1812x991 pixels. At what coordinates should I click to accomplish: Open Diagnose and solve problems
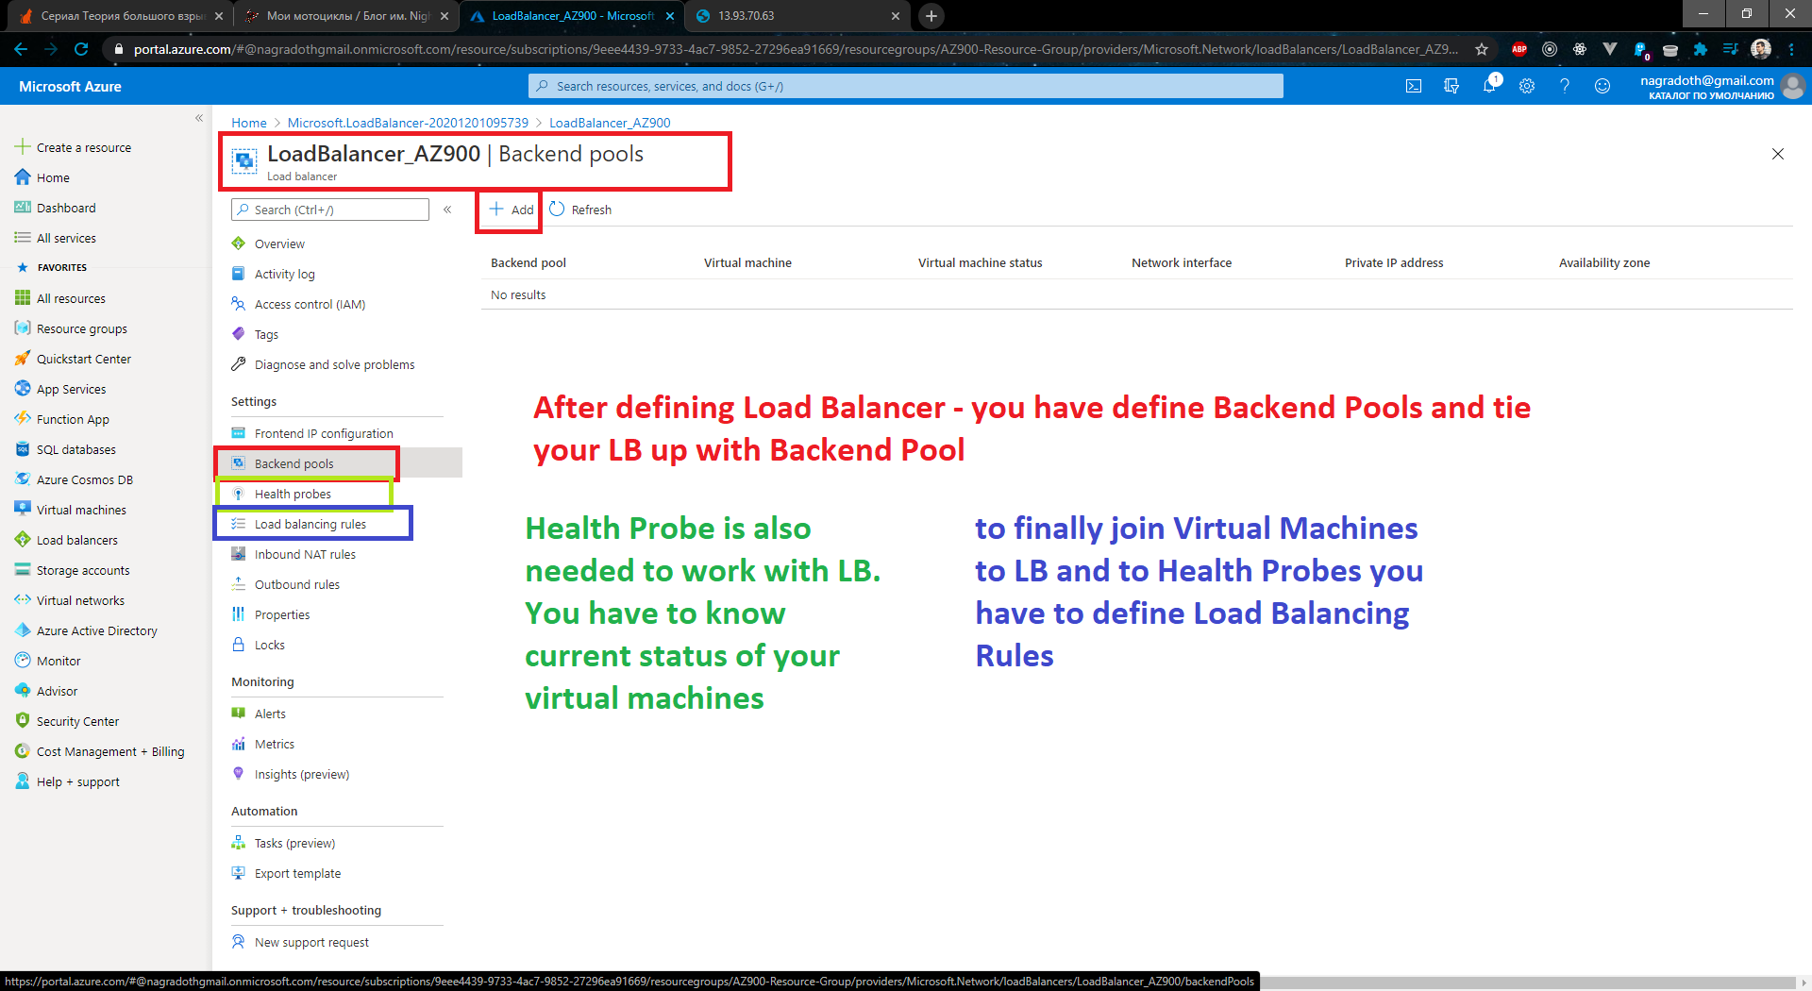pyautogui.click(x=323, y=364)
